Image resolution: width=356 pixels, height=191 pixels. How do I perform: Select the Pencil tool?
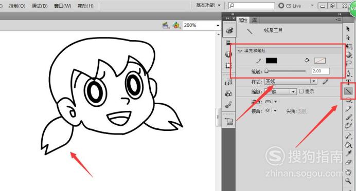click(348, 108)
